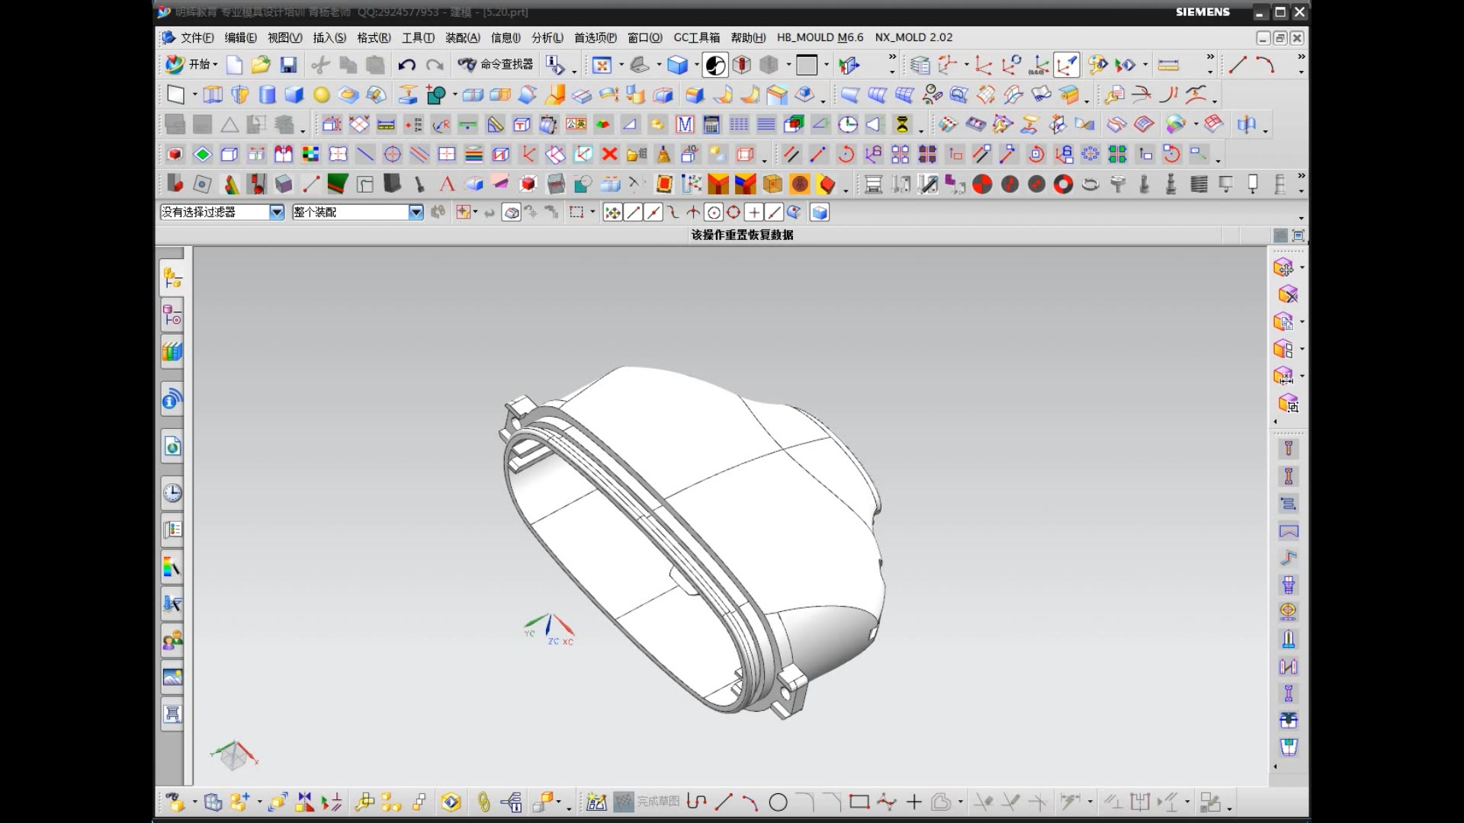
Task: Click the red-framed M icon
Action: coord(685,124)
